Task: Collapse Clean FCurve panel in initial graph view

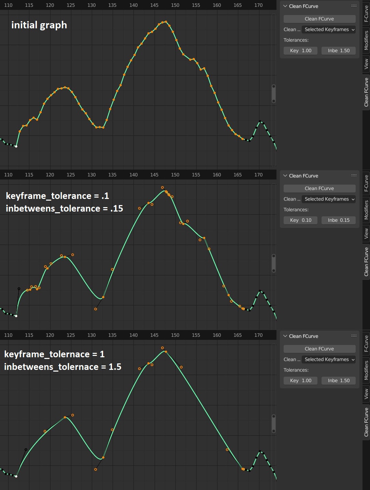Action: point(285,6)
